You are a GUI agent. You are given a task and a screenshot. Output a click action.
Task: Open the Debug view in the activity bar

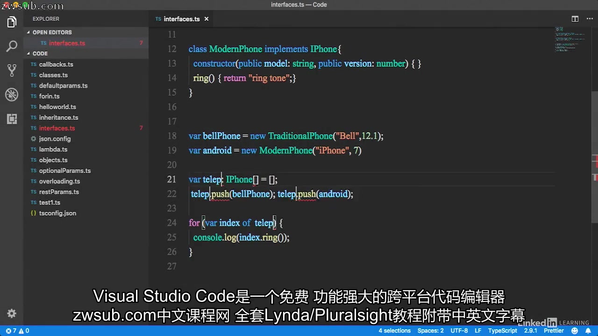point(12,94)
